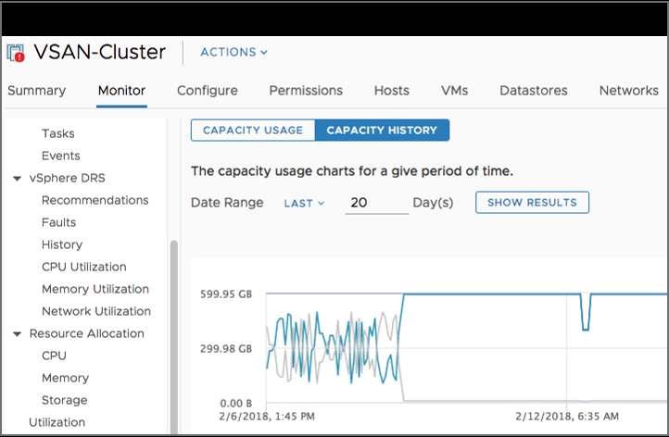Collapse the Resource Allocation section

coord(18,334)
